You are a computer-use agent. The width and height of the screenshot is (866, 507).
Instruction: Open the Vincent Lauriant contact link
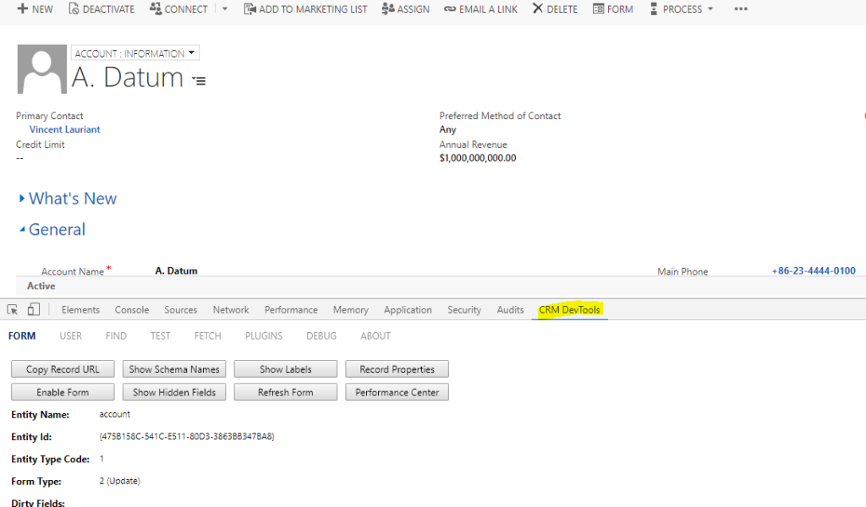coord(64,129)
